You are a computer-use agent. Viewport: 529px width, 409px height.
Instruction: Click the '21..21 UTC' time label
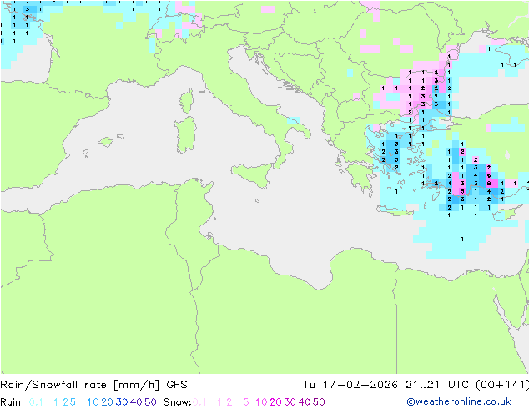[x=437, y=385]
